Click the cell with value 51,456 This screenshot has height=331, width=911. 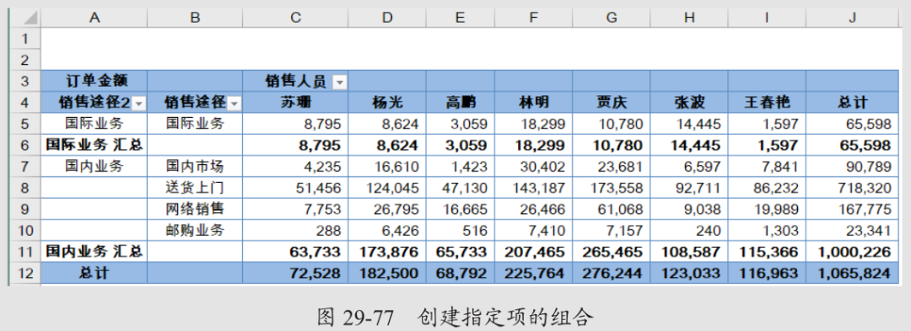click(296, 188)
